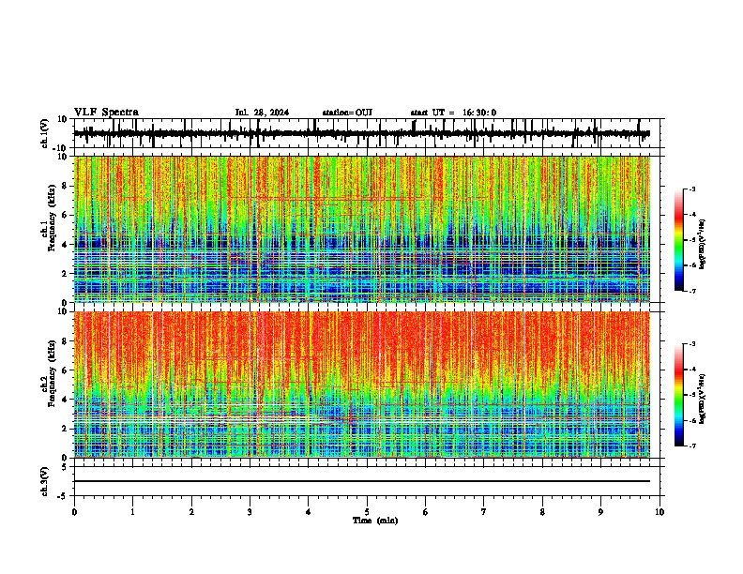
Task: Click the ch.1 colorbar "log(PSD)" label
Action: coord(703,245)
